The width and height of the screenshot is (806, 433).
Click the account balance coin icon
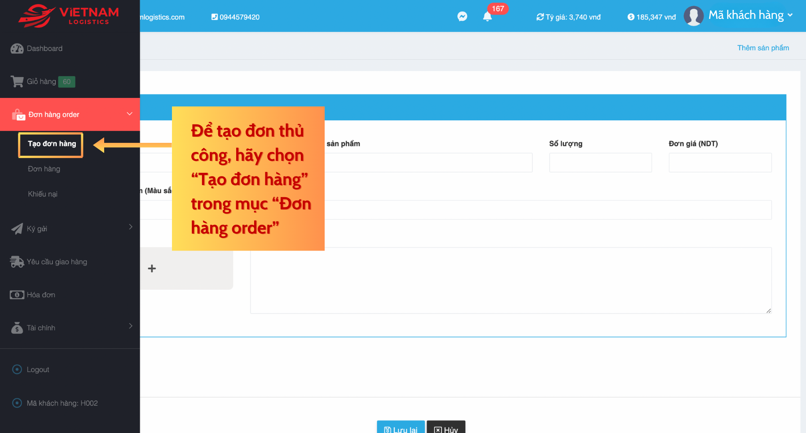tap(631, 17)
